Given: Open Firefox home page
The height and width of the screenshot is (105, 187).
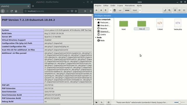Looking at the screenshot, I should tap(16, 11).
